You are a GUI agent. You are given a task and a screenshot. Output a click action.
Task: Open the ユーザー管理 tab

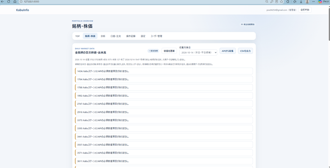click(x=156, y=36)
